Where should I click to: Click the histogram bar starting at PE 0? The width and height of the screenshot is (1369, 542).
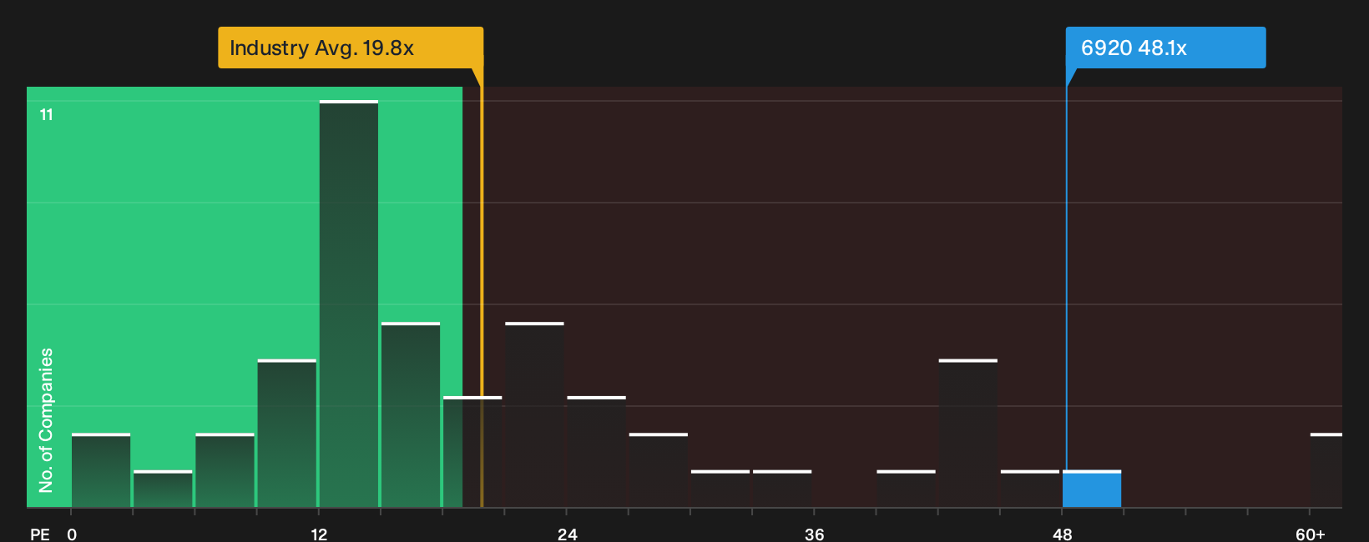[101, 470]
